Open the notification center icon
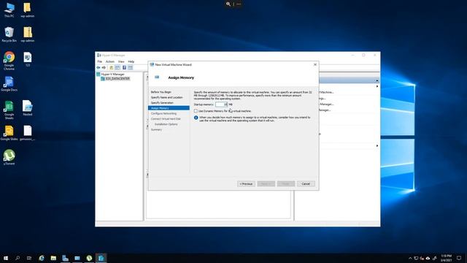 coord(459,258)
